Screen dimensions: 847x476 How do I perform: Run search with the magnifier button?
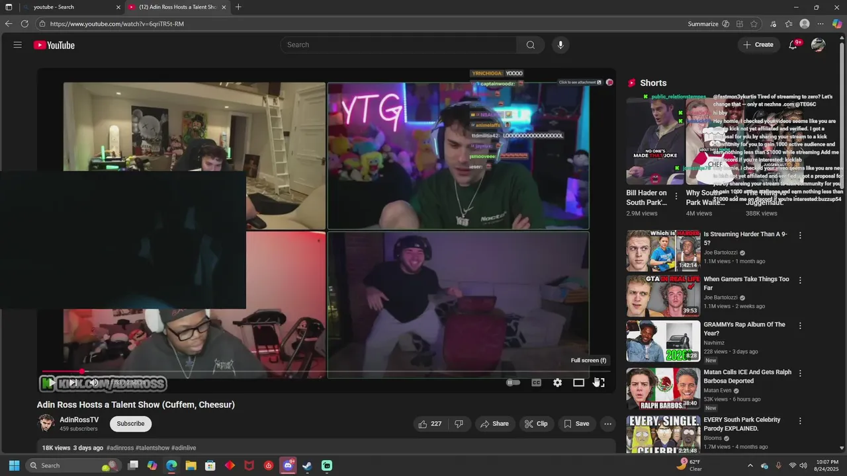click(530, 45)
